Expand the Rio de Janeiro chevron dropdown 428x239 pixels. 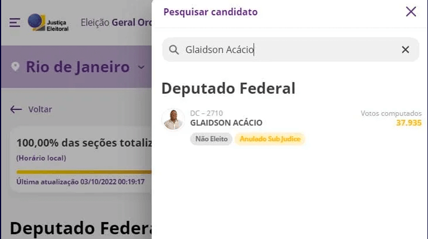click(141, 67)
